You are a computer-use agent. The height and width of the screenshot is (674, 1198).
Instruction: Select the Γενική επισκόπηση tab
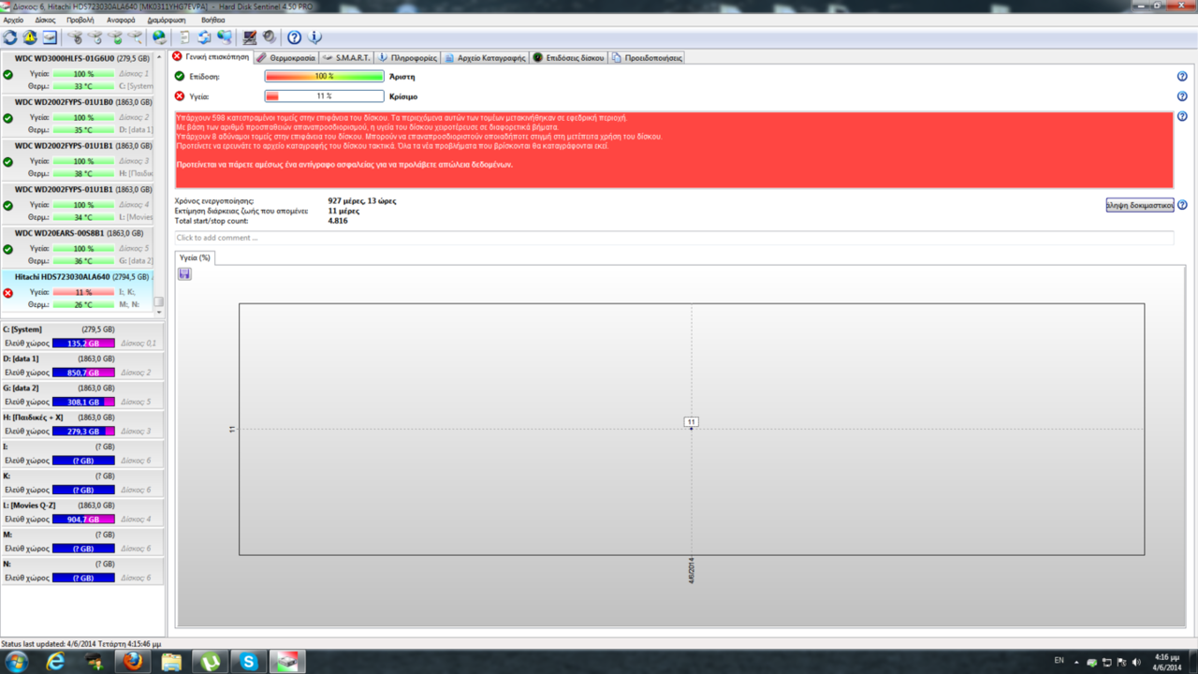point(211,57)
